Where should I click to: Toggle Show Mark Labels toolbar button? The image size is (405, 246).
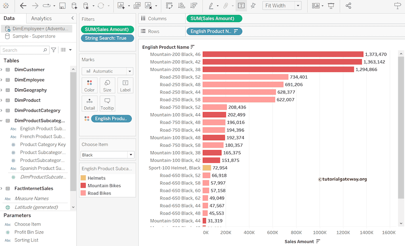pos(241,6)
